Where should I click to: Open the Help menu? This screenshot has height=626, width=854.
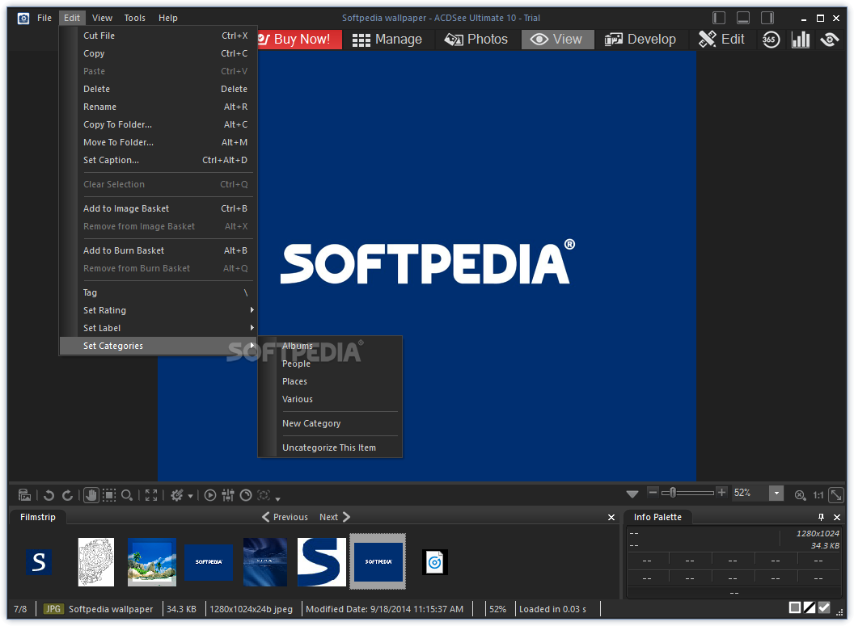point(167,18)
